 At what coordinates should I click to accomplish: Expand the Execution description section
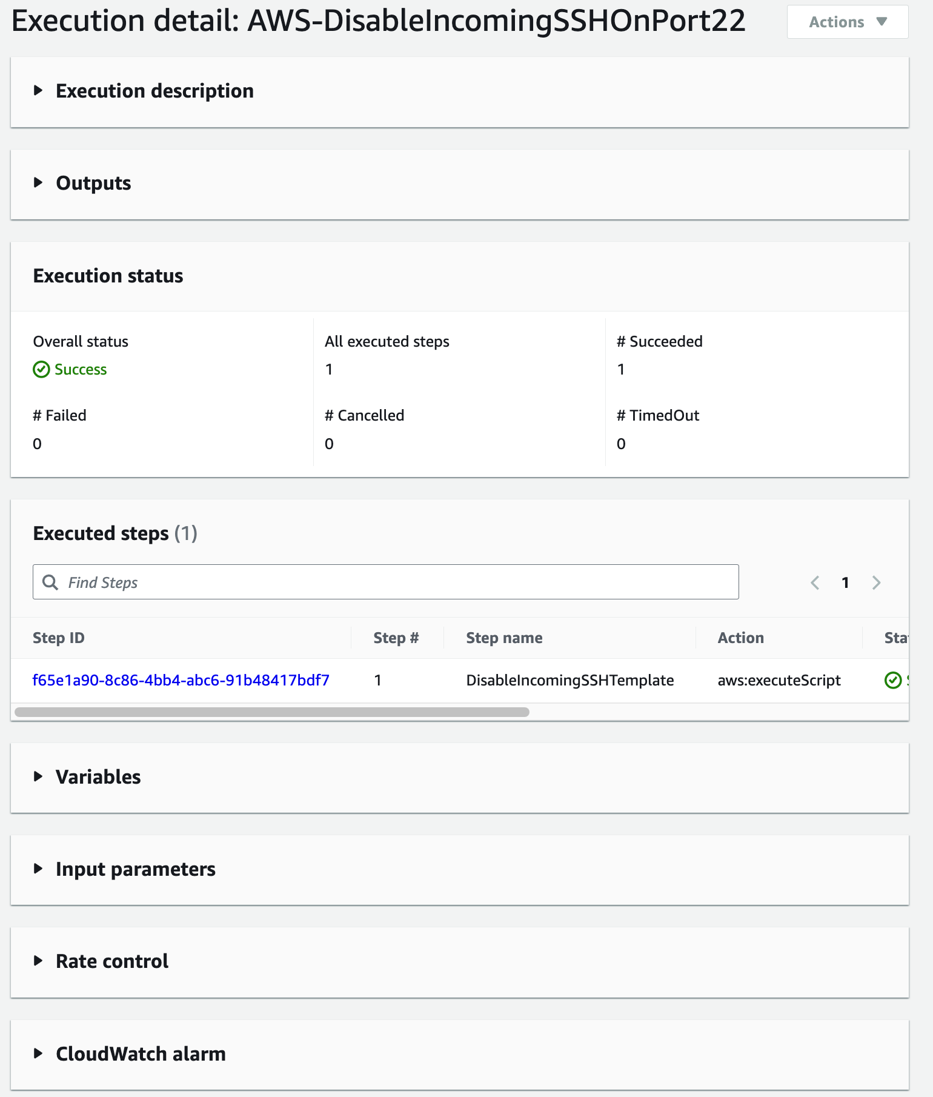(x=144, y=91)
